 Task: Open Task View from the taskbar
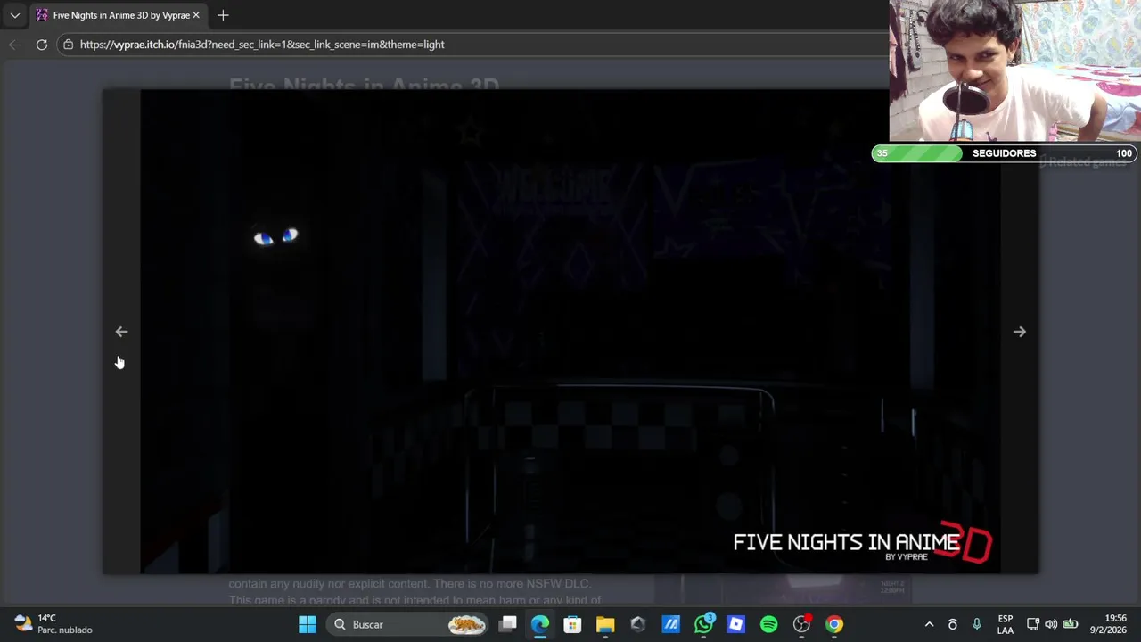508,624
